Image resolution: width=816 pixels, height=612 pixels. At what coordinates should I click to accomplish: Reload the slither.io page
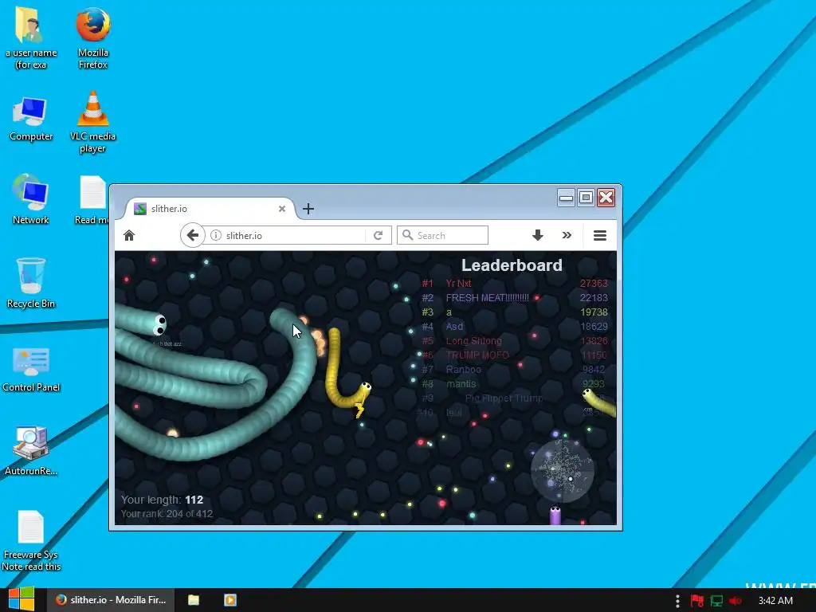point(379,235)
